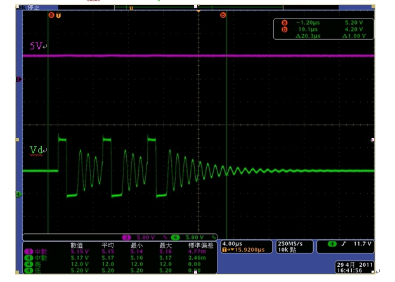
Task: Click the 16:41:56 time readout
Action: point(349,271)
